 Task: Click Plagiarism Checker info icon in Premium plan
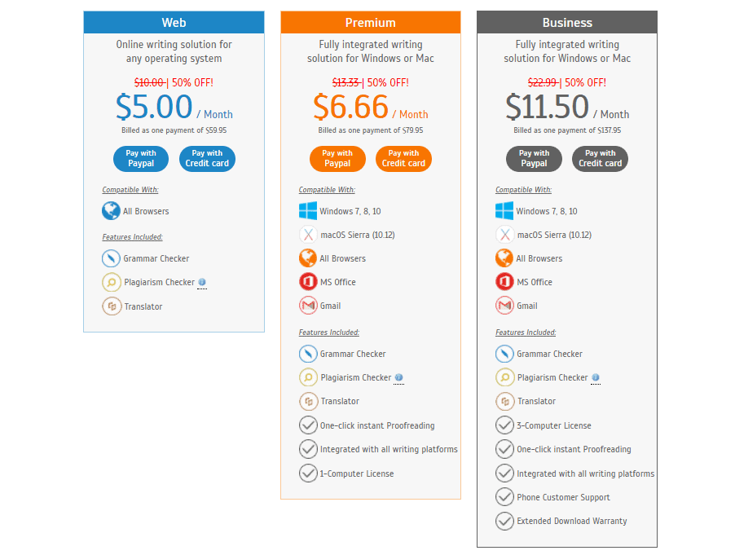398,378
